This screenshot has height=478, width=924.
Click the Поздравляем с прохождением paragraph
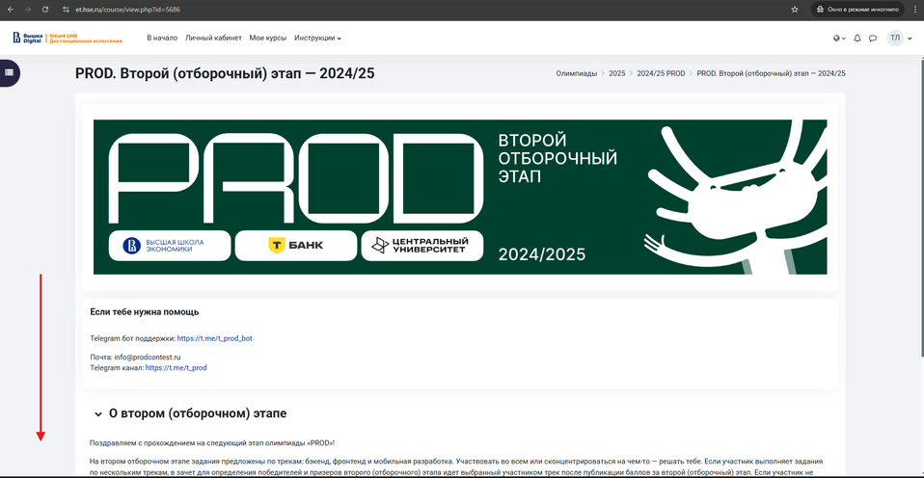point(213,443)
